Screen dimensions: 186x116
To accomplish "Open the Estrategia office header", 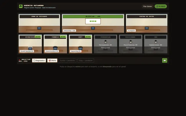I will [30, 37].
